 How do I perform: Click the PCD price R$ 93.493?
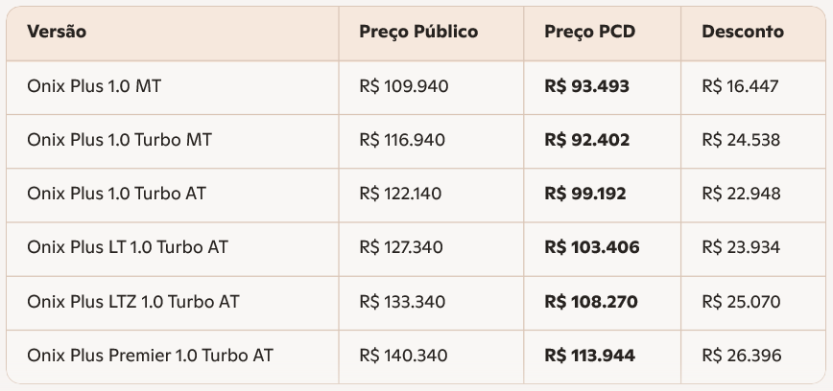(x=586, y=86)
